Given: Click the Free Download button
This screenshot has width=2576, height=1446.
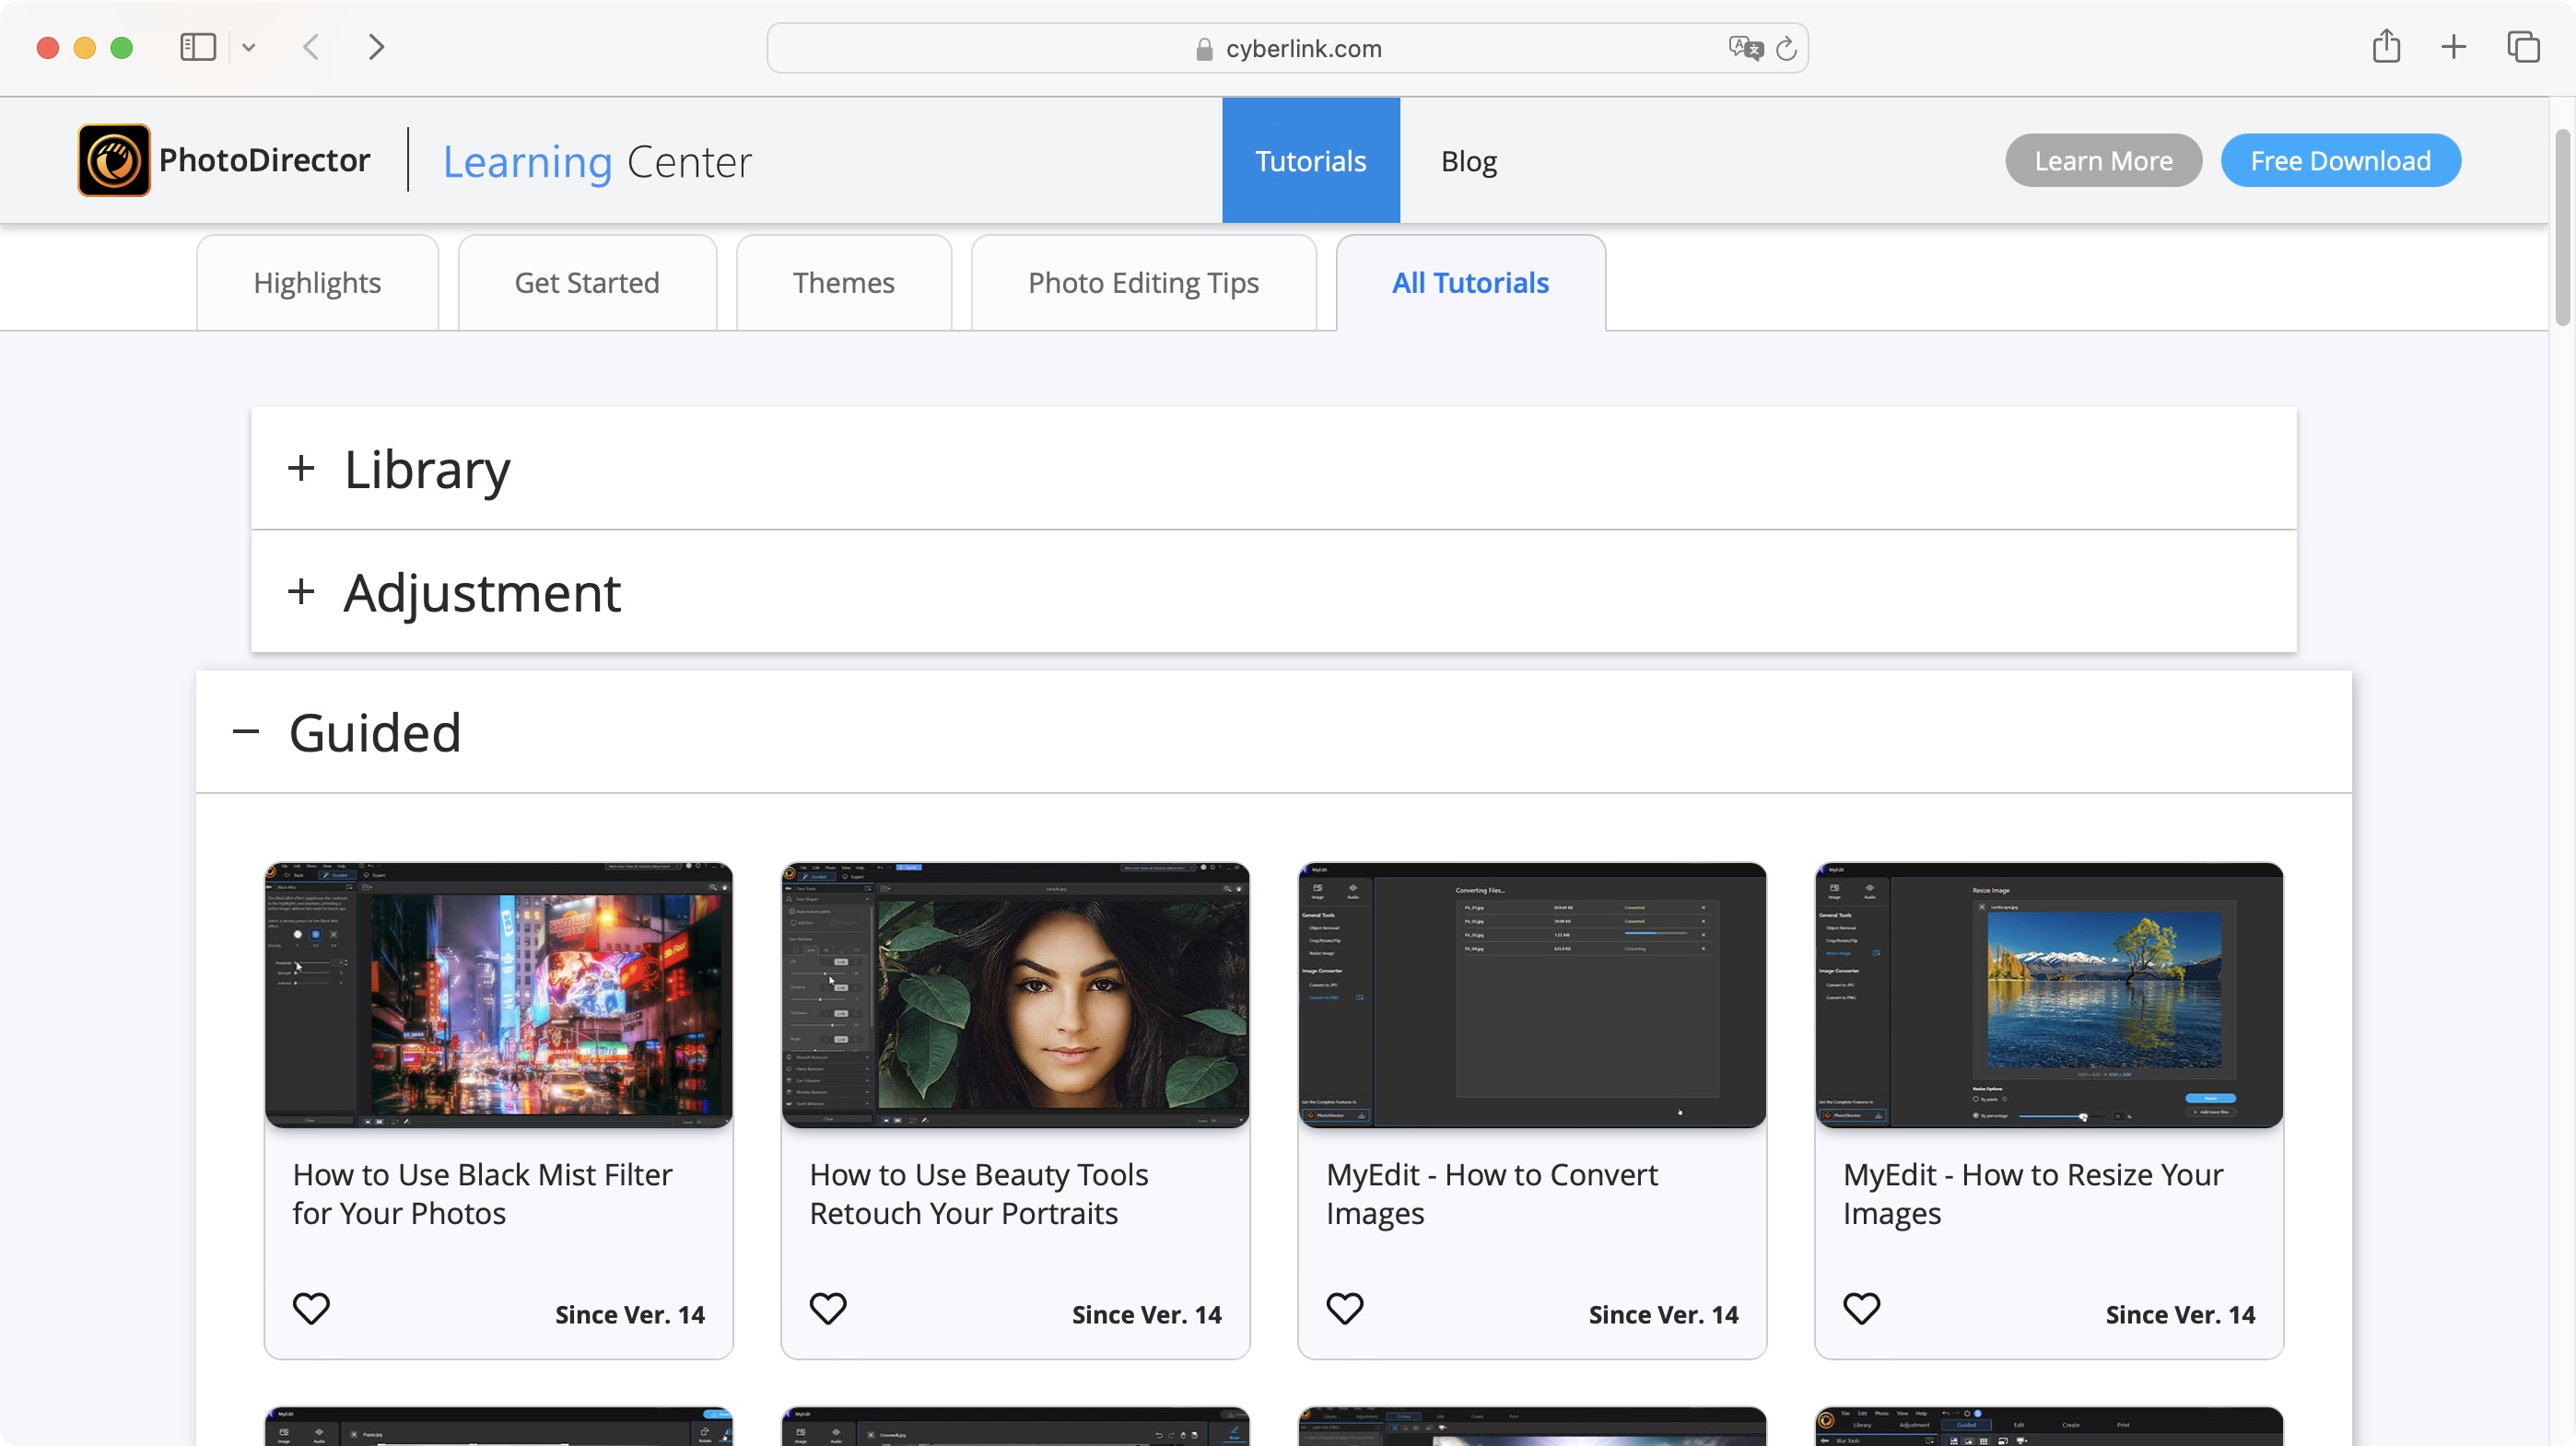Looking at the screenshot, I should pos(2341,159).
